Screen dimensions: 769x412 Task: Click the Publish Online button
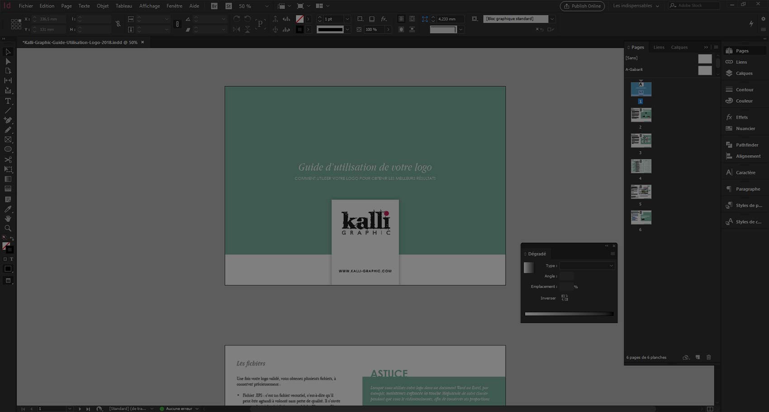point(582,6)
